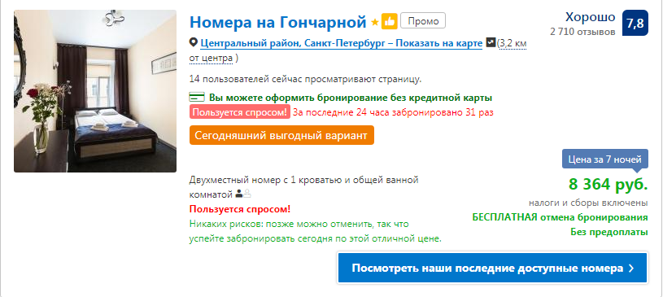The image size is (663, 297).
Task: Click the chevron arrow on the blue button
Action: (630, 269)
